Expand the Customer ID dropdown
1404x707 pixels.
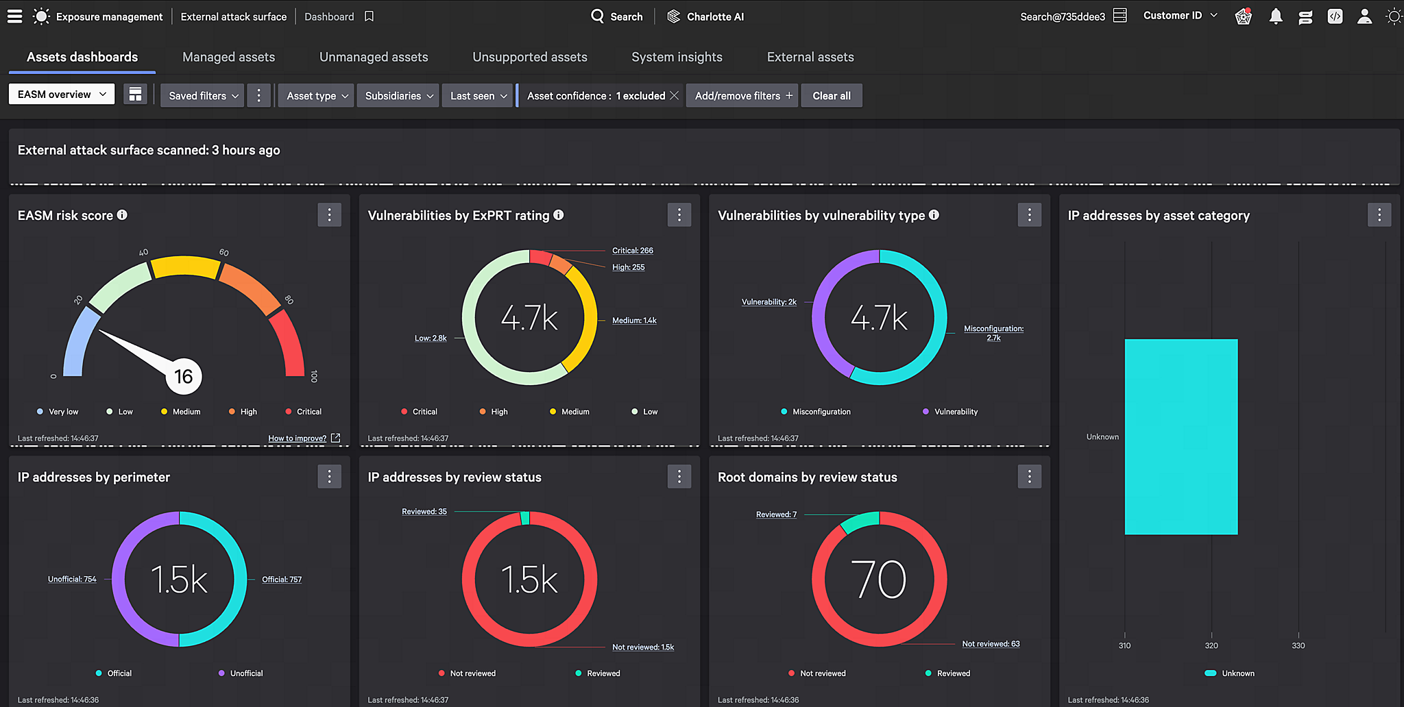point(1180,16)
